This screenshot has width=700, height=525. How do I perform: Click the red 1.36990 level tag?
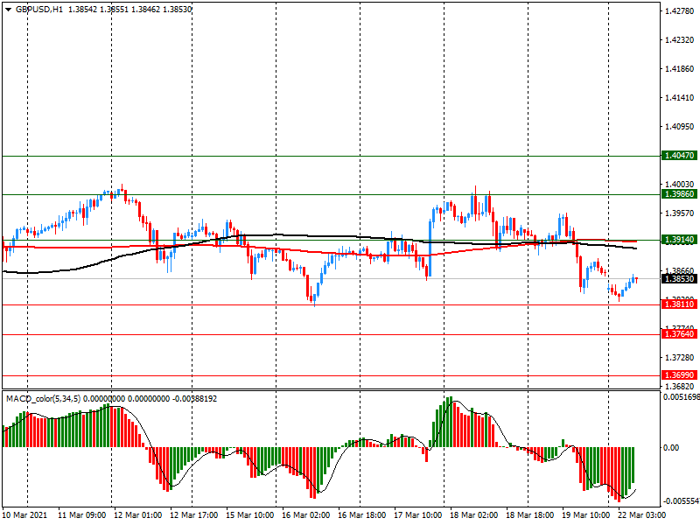679,374
